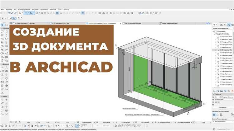The image size is (234, 131).
Task: Open the 03 Новые элементы renovation filter in bottom bar
Action: click(184, 122)
